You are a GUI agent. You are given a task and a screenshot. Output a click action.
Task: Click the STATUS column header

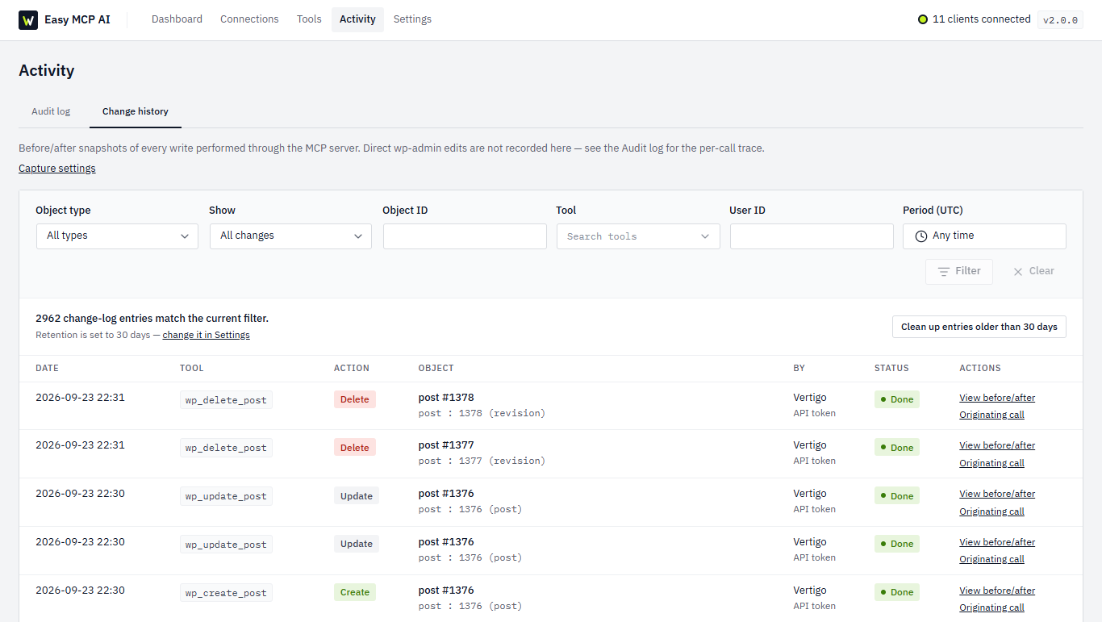click(x=891, y=368)
